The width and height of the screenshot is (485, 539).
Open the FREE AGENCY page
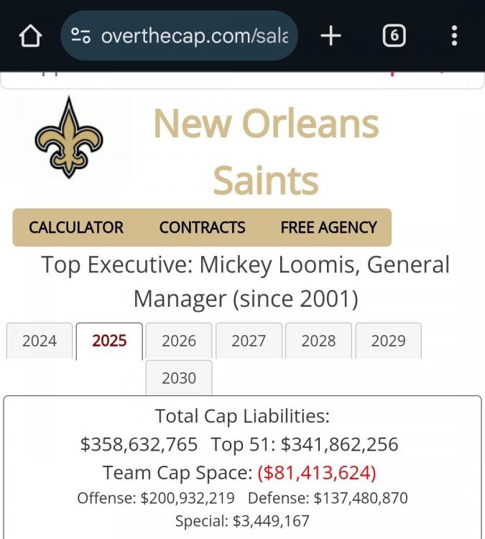pyautogui.click(x=328, y=228)
